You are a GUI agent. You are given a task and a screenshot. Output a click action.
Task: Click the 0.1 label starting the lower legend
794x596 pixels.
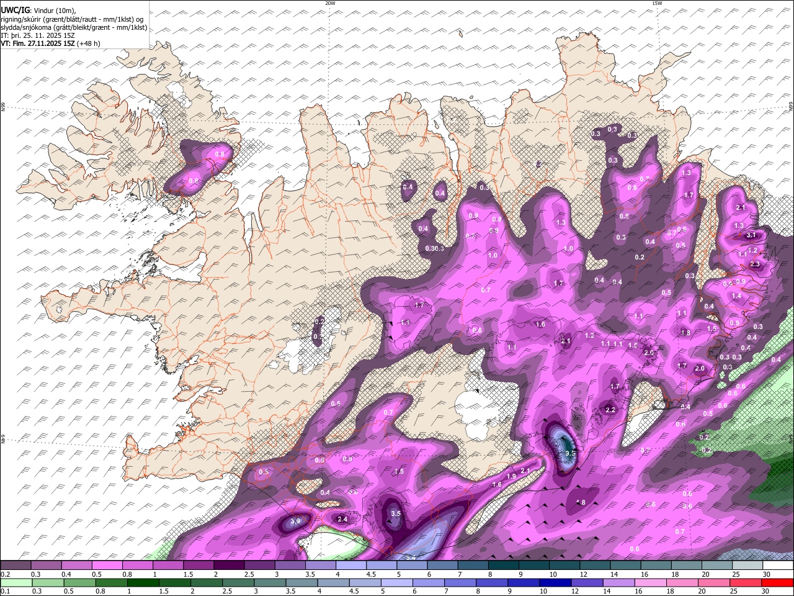tap(5, 592)
